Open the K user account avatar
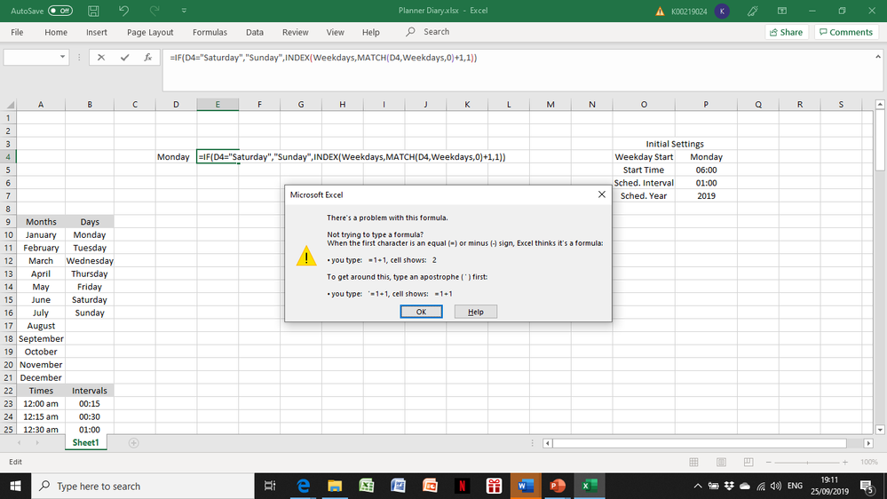 pos(722,12)
